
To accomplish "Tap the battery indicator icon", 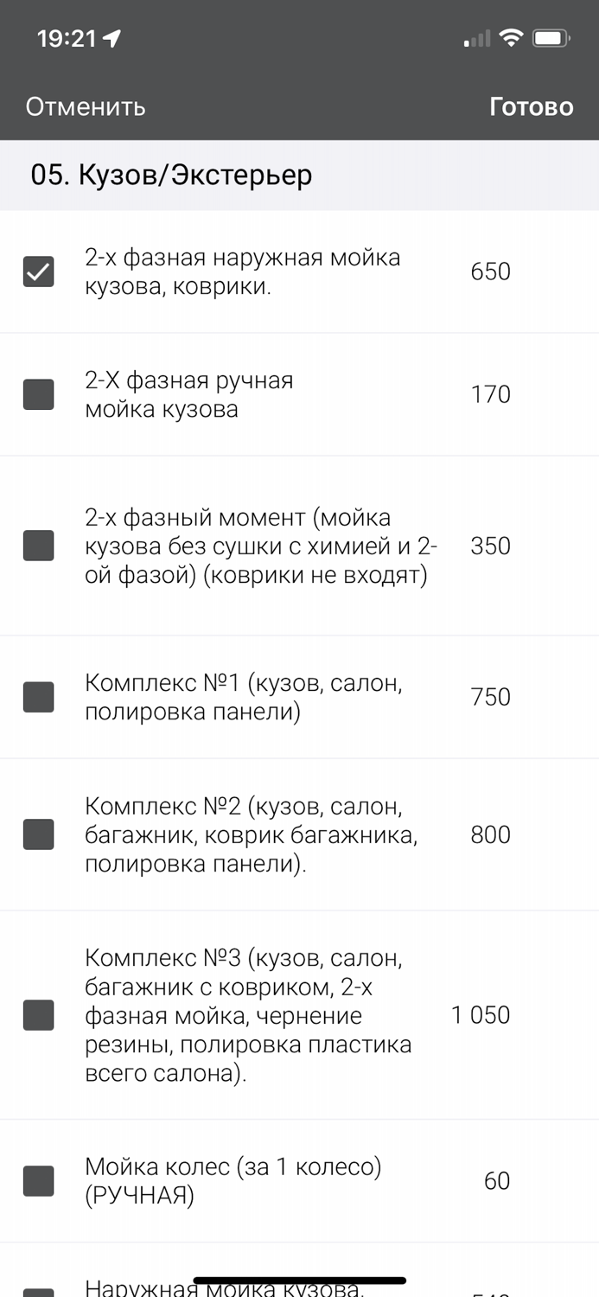I will 549,38.
